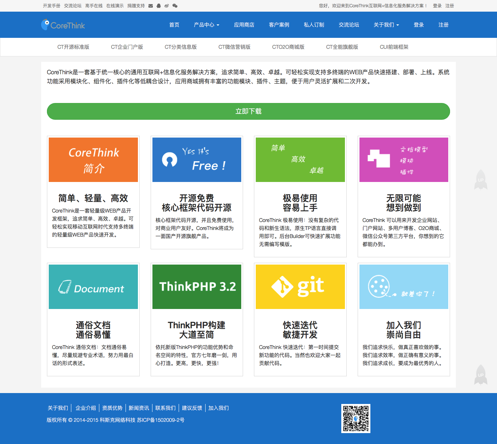The image size is (497, 444).
Task: Select the CT全能旗舰版 tab
Action: [x=342, y=47]
